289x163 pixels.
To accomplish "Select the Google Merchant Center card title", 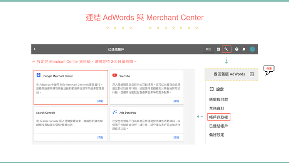I will pos(58,76).
